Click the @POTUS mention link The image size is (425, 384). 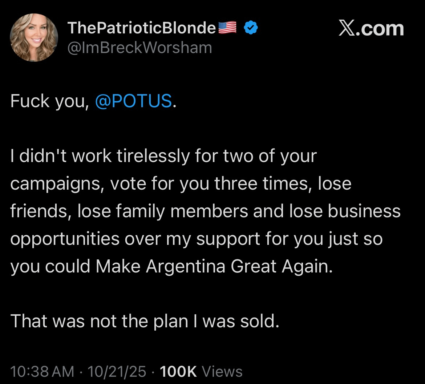coord(133,101)
